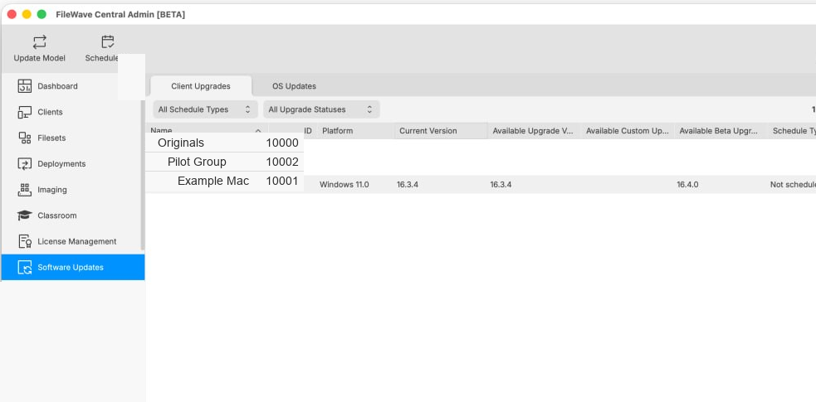This screenshot has width=816, height=402.
Task: Open the Filesets sidebar icon
Action: (x=24, y=138)
